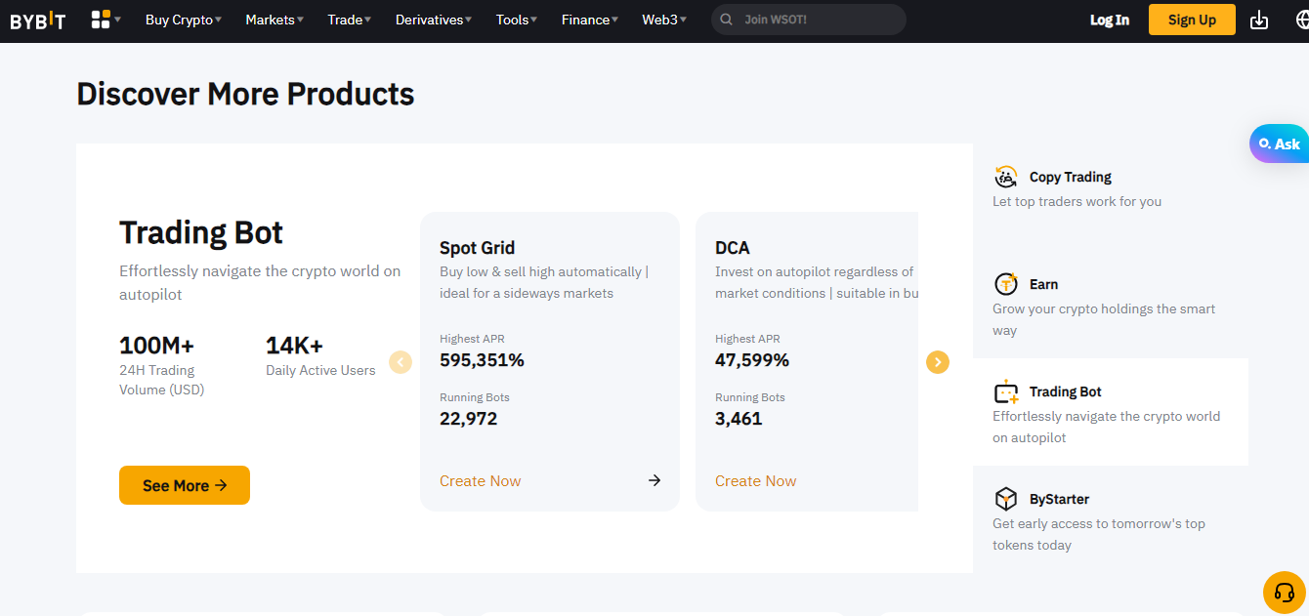The height and width of the screenshot is (616, 1309).
Task: Click 'Grow your crypto holdings' description text
Action: [x=1104, y=319]
